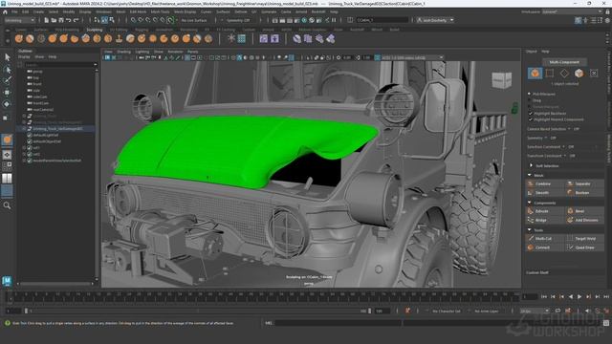The width and height of the screenshot is (612, 344).
Task: Select the Pick/Marquee radio option
Action: tap(530, 94)
